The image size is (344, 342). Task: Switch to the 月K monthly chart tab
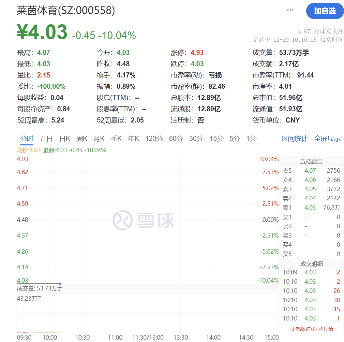pos(99,139)
